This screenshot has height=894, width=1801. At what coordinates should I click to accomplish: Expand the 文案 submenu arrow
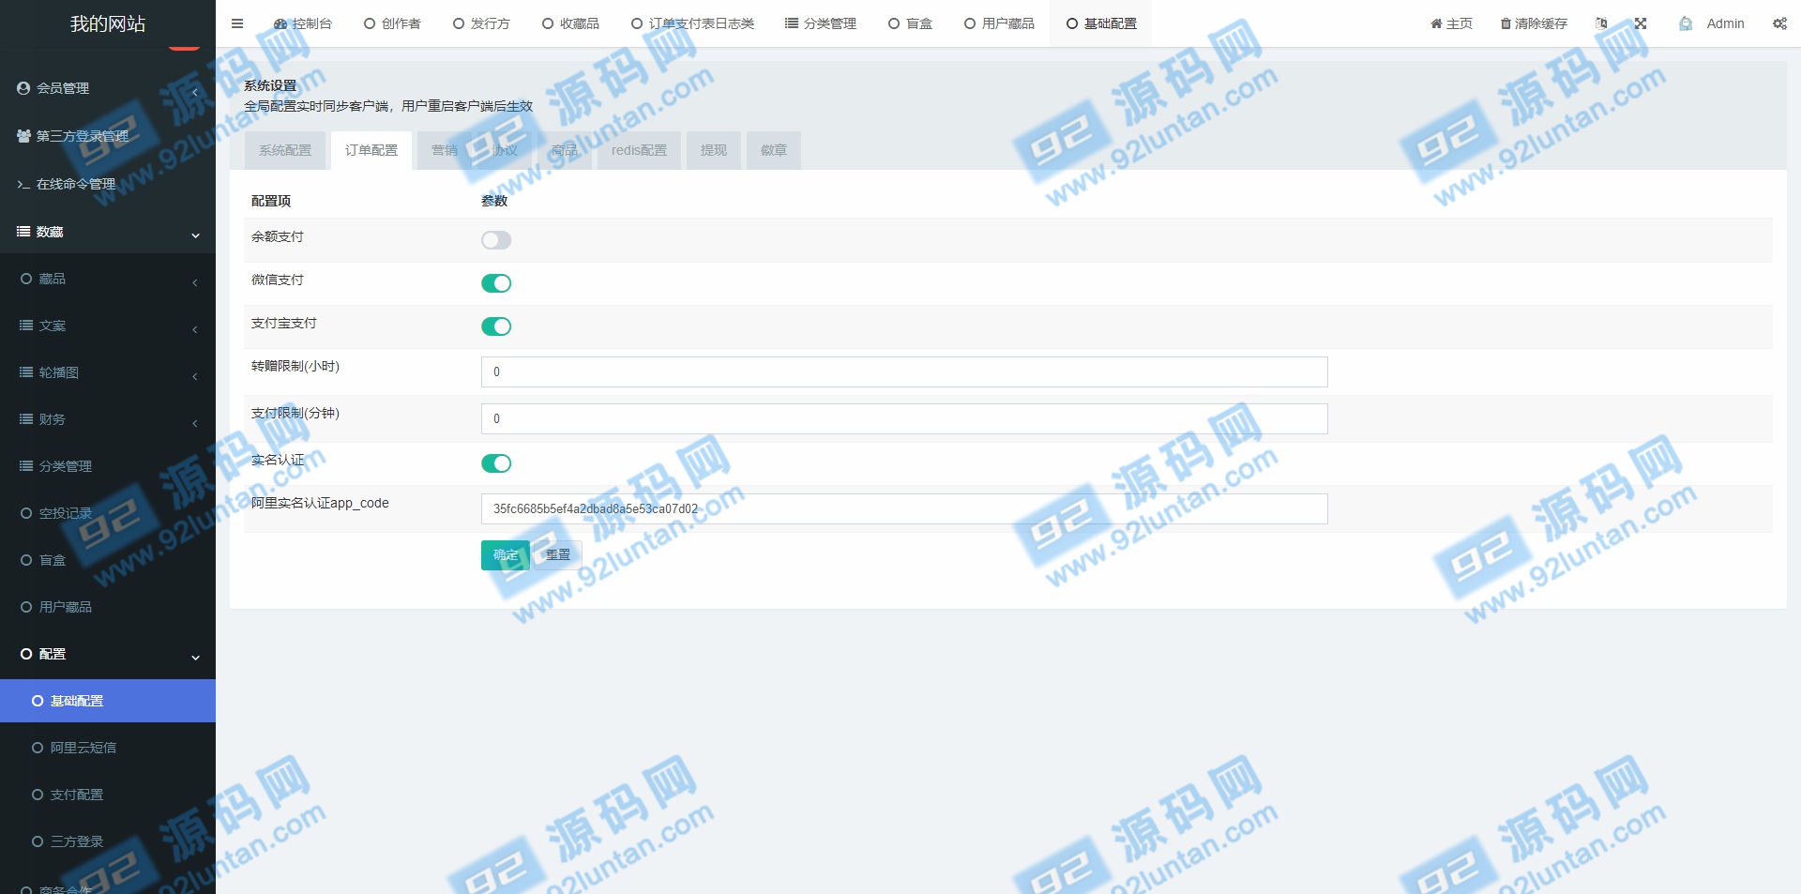click(195, 329)
